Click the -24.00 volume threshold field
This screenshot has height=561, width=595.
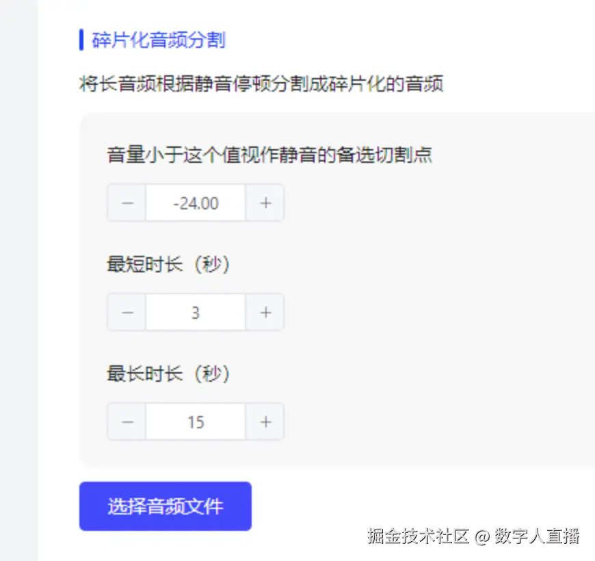196,203
